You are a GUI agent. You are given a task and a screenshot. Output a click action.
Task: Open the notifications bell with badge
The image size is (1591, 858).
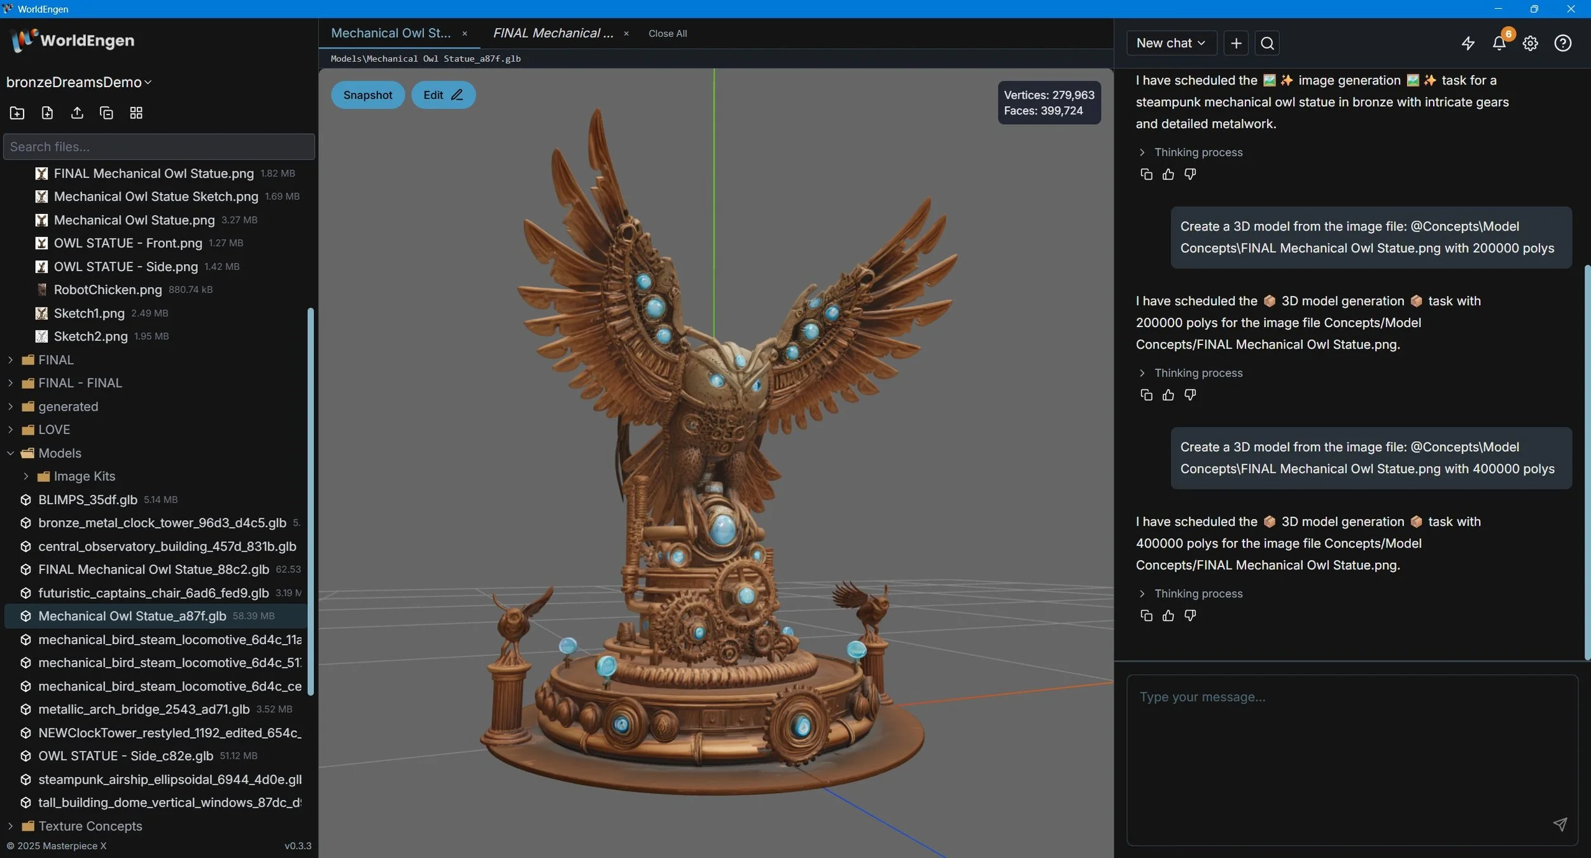(1499, 43)
